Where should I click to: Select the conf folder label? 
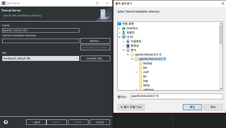click(146, 72)
